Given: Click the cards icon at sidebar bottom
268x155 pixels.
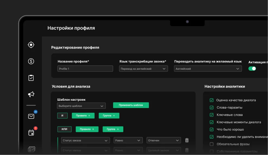Looking at the screenshot, I should point(31,149).
